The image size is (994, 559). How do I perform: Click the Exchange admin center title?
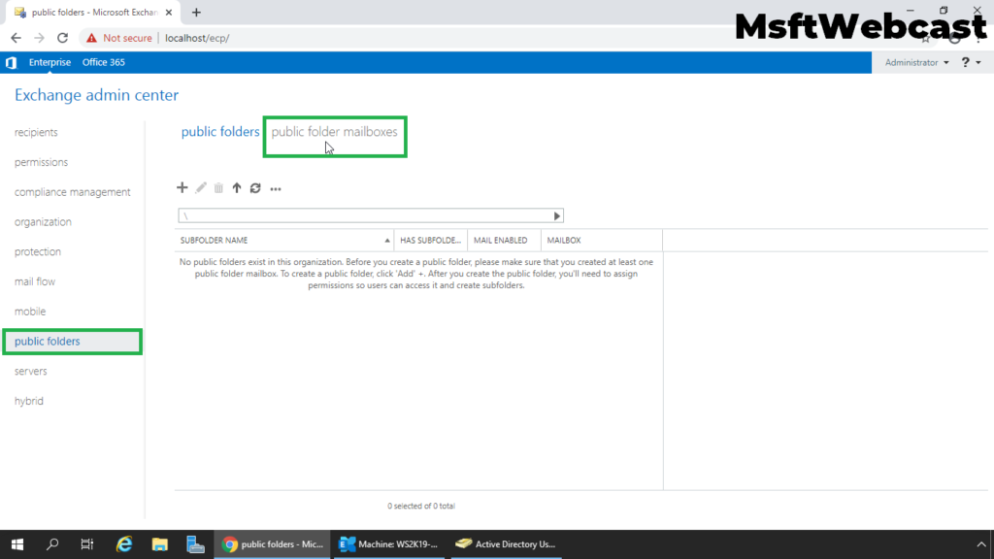[96, 95]
